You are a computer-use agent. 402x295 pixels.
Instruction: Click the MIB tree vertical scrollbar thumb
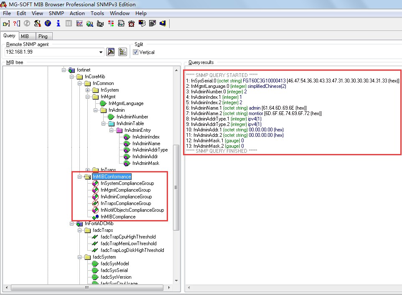pyautogui.click(x=176, y=187)
